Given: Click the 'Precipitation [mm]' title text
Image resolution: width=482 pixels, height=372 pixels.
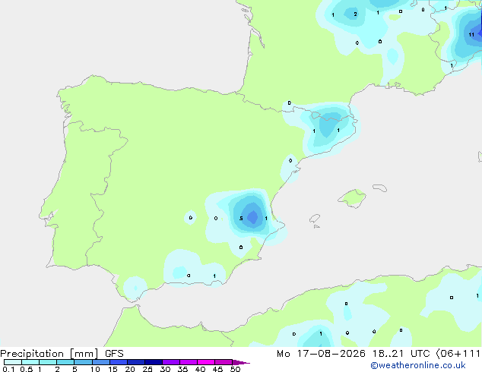Looking at the screenshot, I should click(49, 354).
